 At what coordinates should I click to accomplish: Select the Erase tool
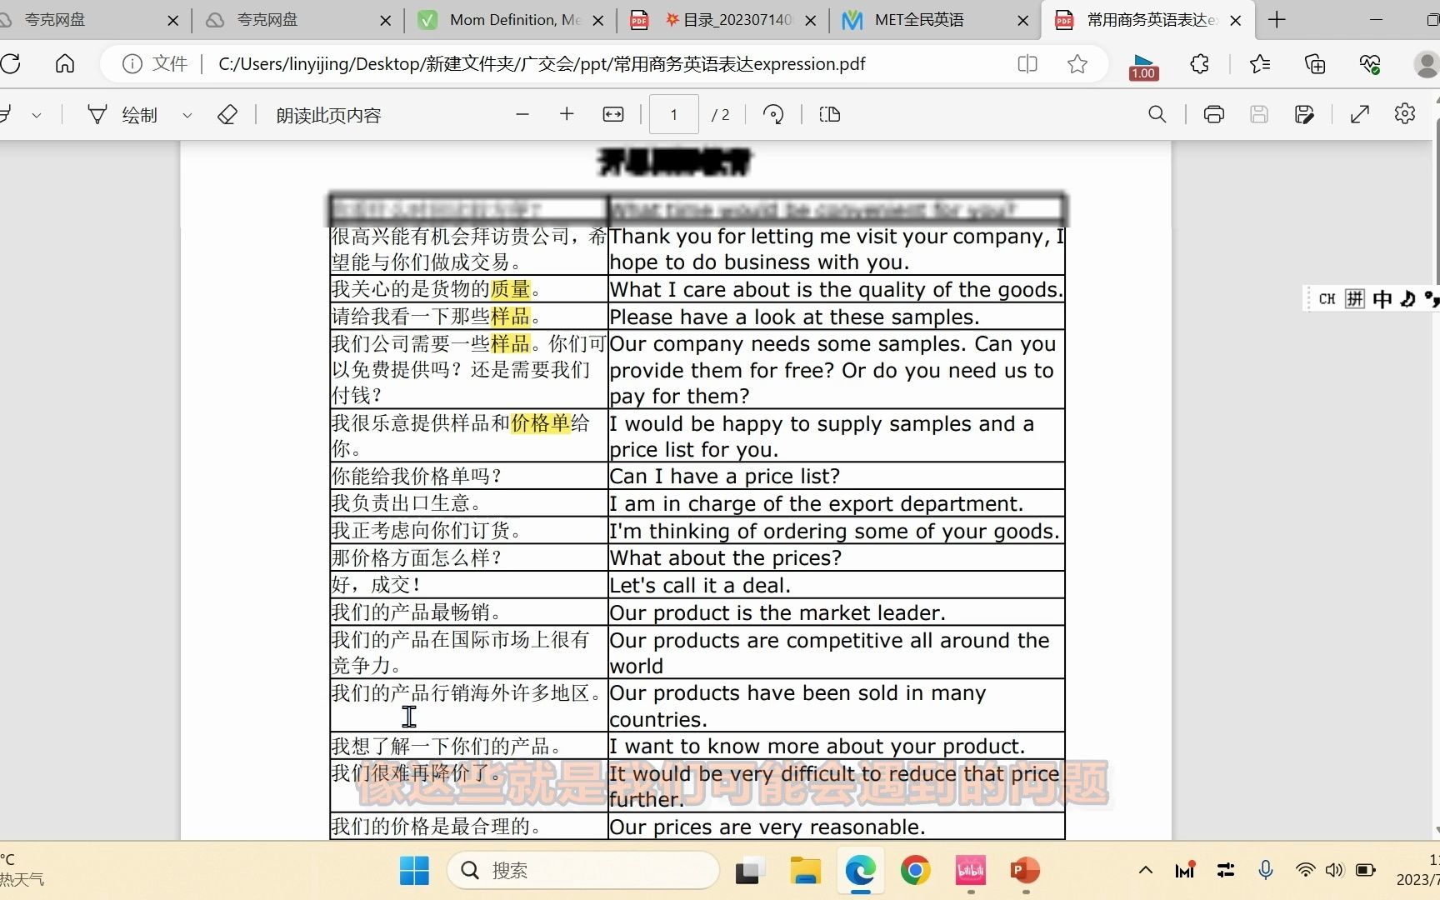pos(227,115)
